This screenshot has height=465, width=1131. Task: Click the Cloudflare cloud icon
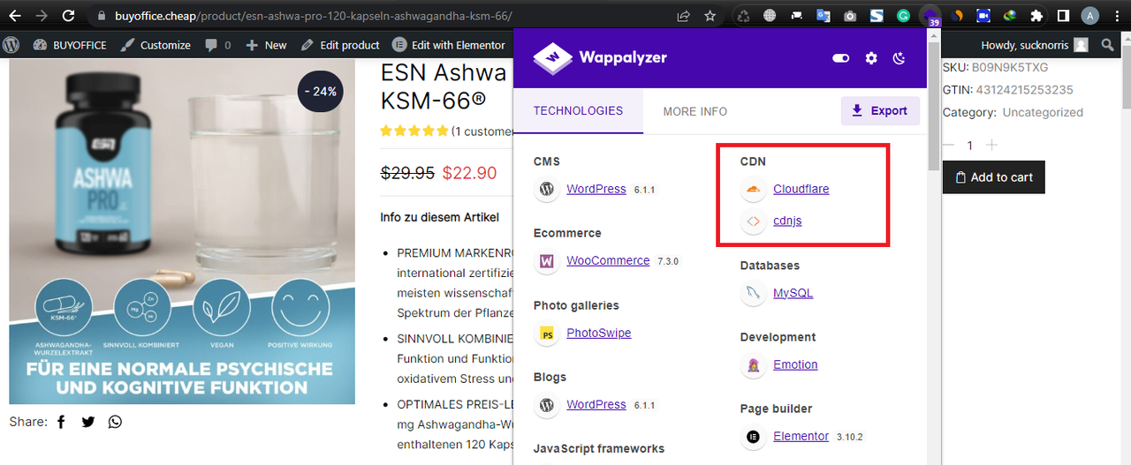[x=753, y=189]
